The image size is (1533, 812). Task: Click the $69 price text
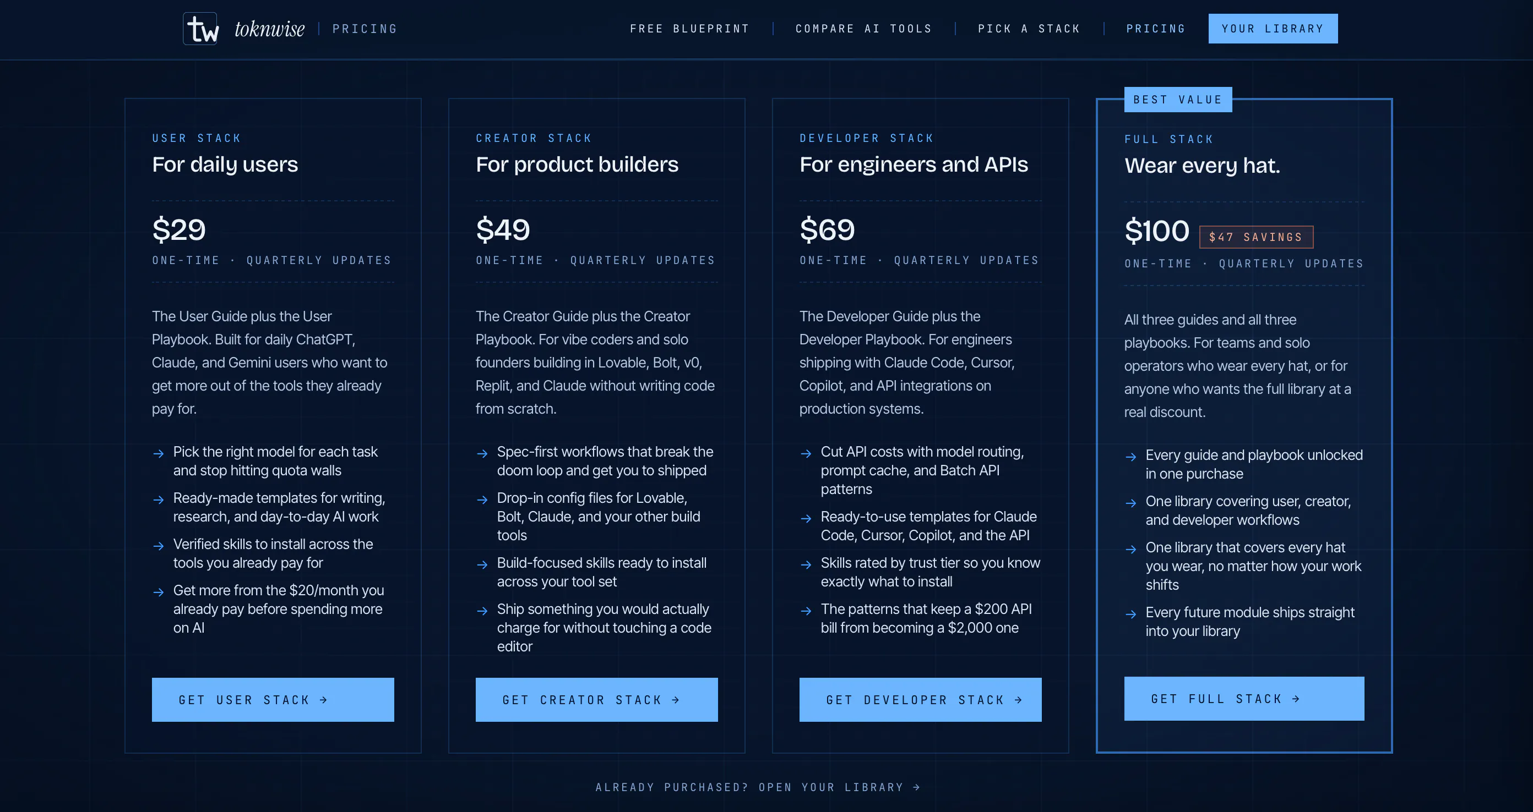coord(827,229)
